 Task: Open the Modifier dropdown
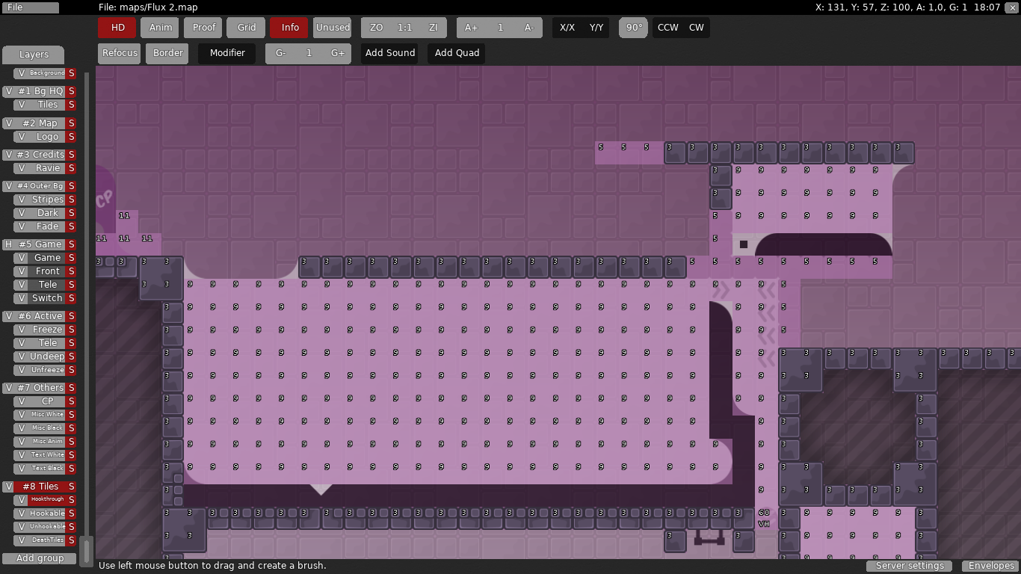[x=227, y=53]
